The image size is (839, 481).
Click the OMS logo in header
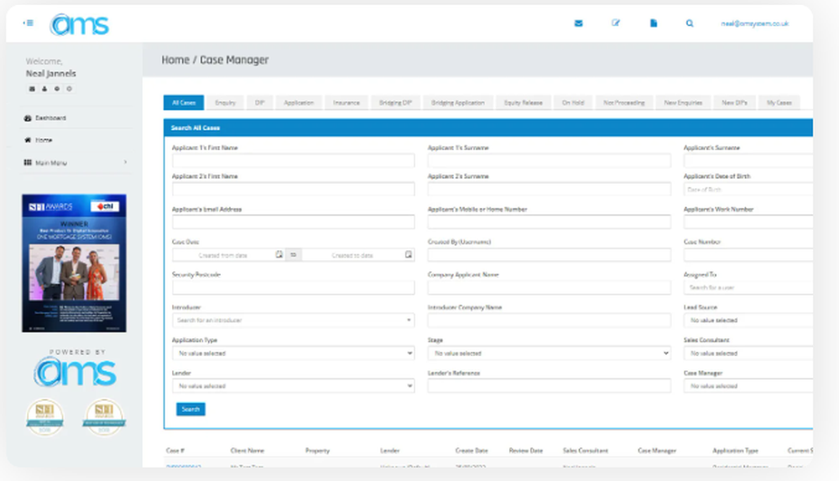pyautogui.click(x=80, y=24)
